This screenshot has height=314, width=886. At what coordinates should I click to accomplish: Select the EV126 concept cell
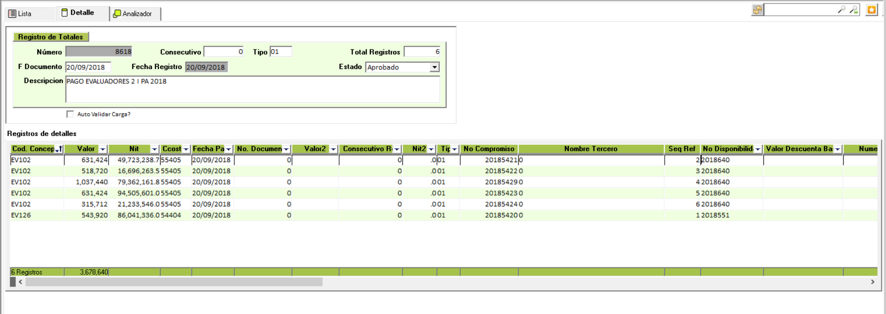37,215
